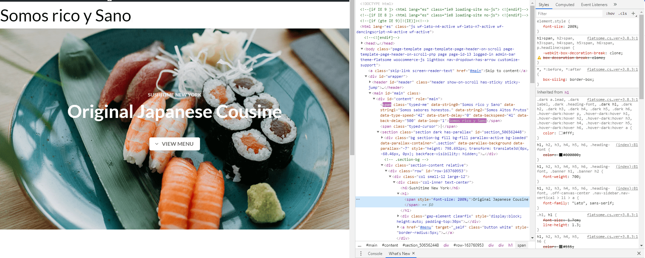Open flatsome.css link beside h1>span rule
This screenshot has width=645, height=258.
[x=612, y=38]
